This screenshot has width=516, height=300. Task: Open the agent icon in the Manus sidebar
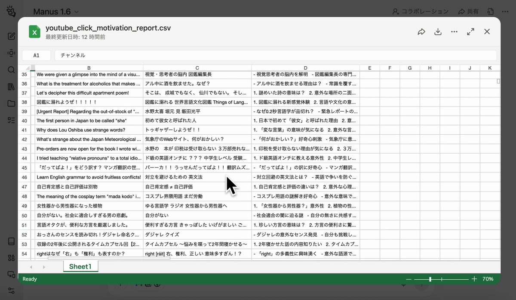tap(11, 53)
